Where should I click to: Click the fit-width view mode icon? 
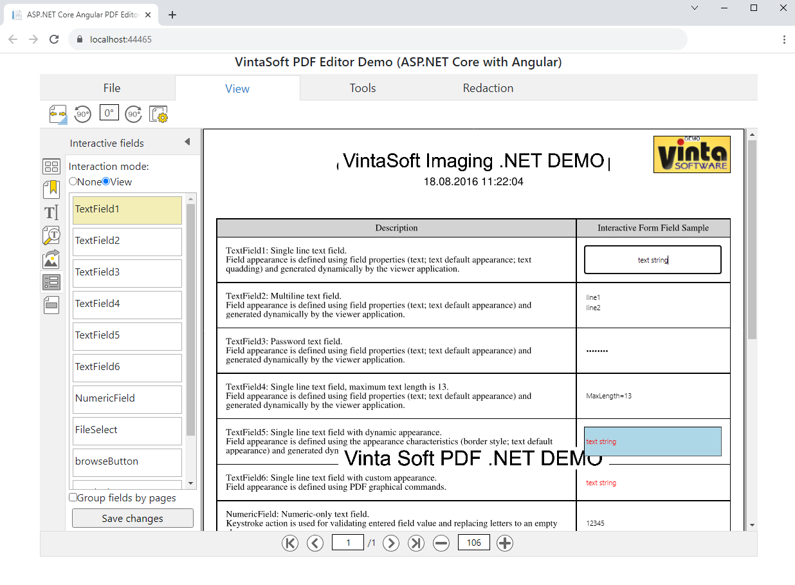(58, 114)
